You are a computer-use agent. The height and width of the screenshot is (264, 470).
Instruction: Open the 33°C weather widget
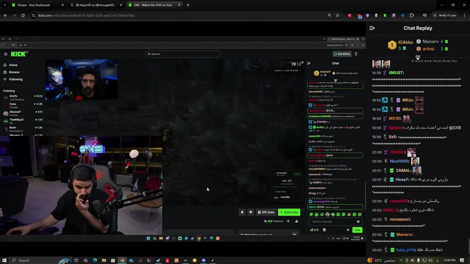pos(381,260)
